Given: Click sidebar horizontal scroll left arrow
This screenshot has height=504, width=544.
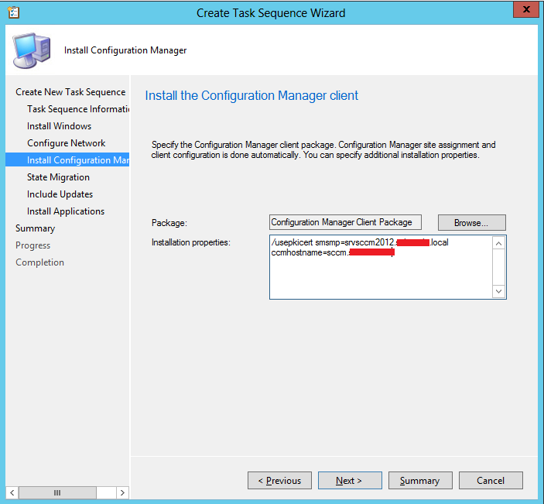Looking at the screenshot, I should coord(12,492).
